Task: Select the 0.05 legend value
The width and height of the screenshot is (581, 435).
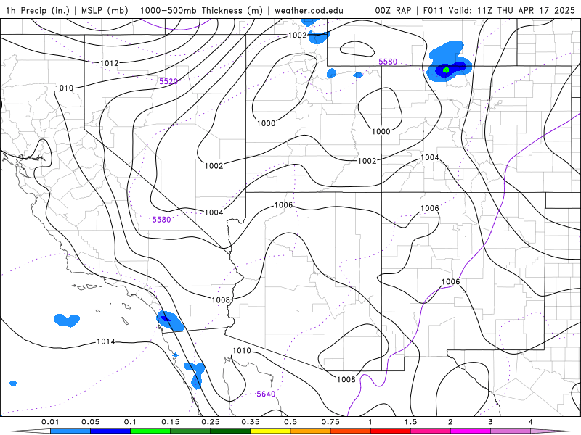Action: point(90,422)
